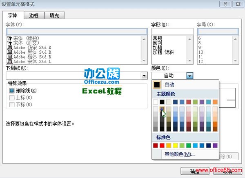
Task: Toggle the 上标 checkbox
Action: tap(12, 98)
